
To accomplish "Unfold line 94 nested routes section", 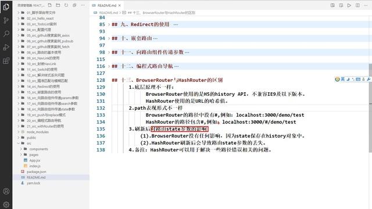I will click(109, 38).
